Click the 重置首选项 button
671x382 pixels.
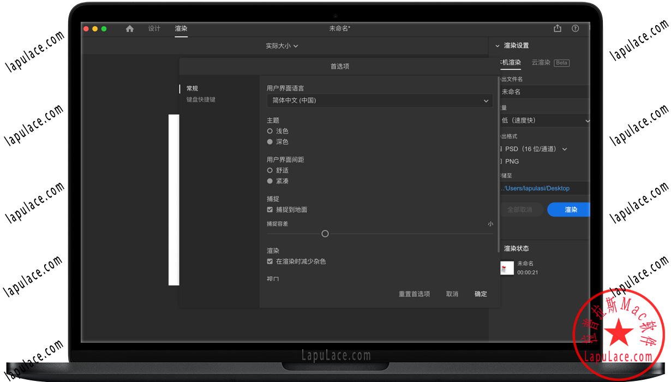414,294
